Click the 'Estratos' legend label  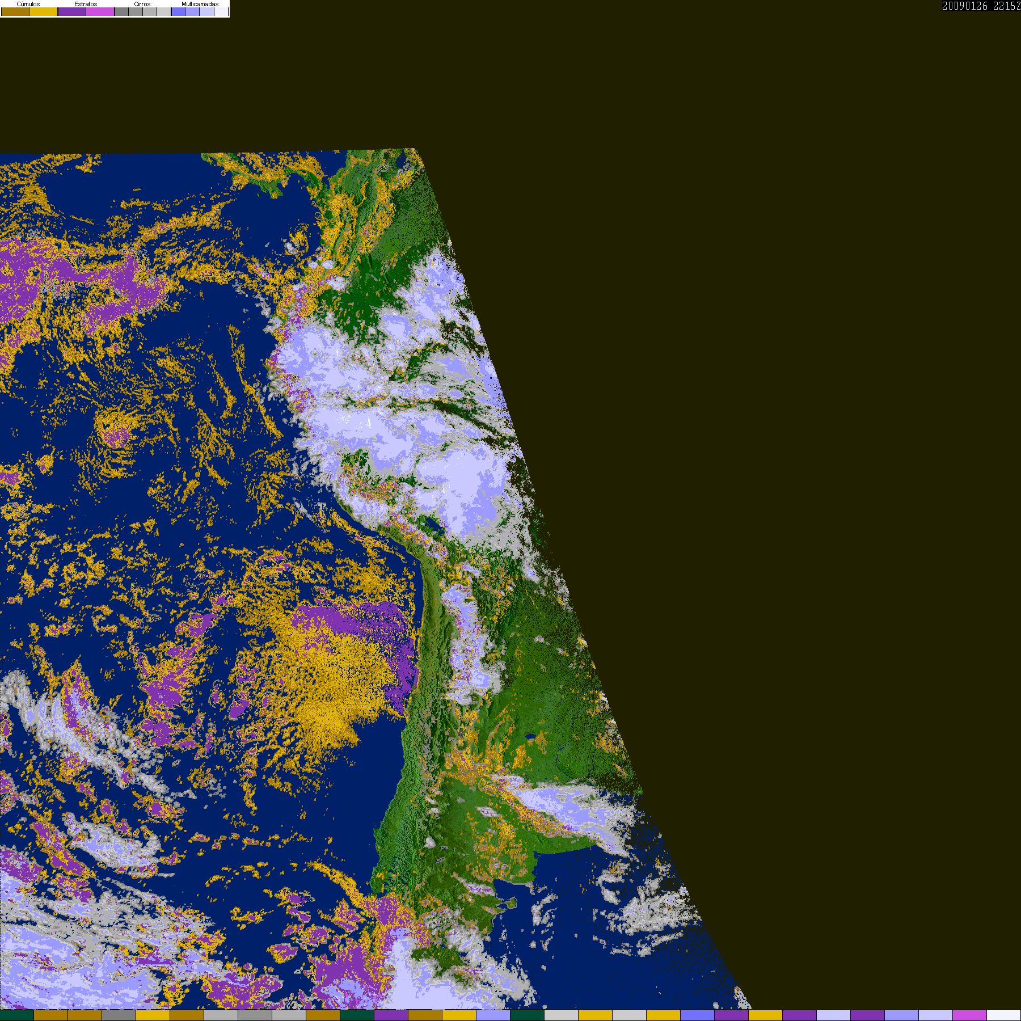(x=86, y=4)
